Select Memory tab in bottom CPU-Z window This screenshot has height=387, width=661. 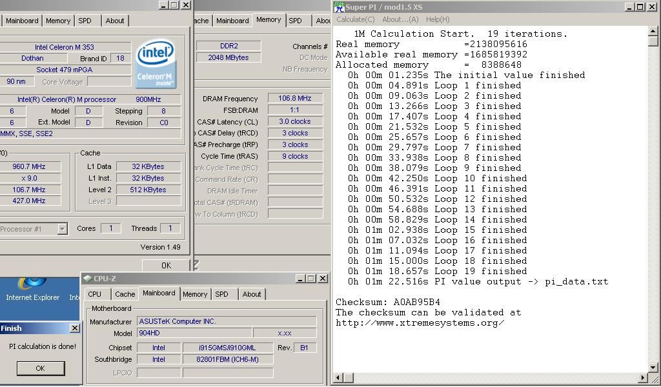coord(195,294)
